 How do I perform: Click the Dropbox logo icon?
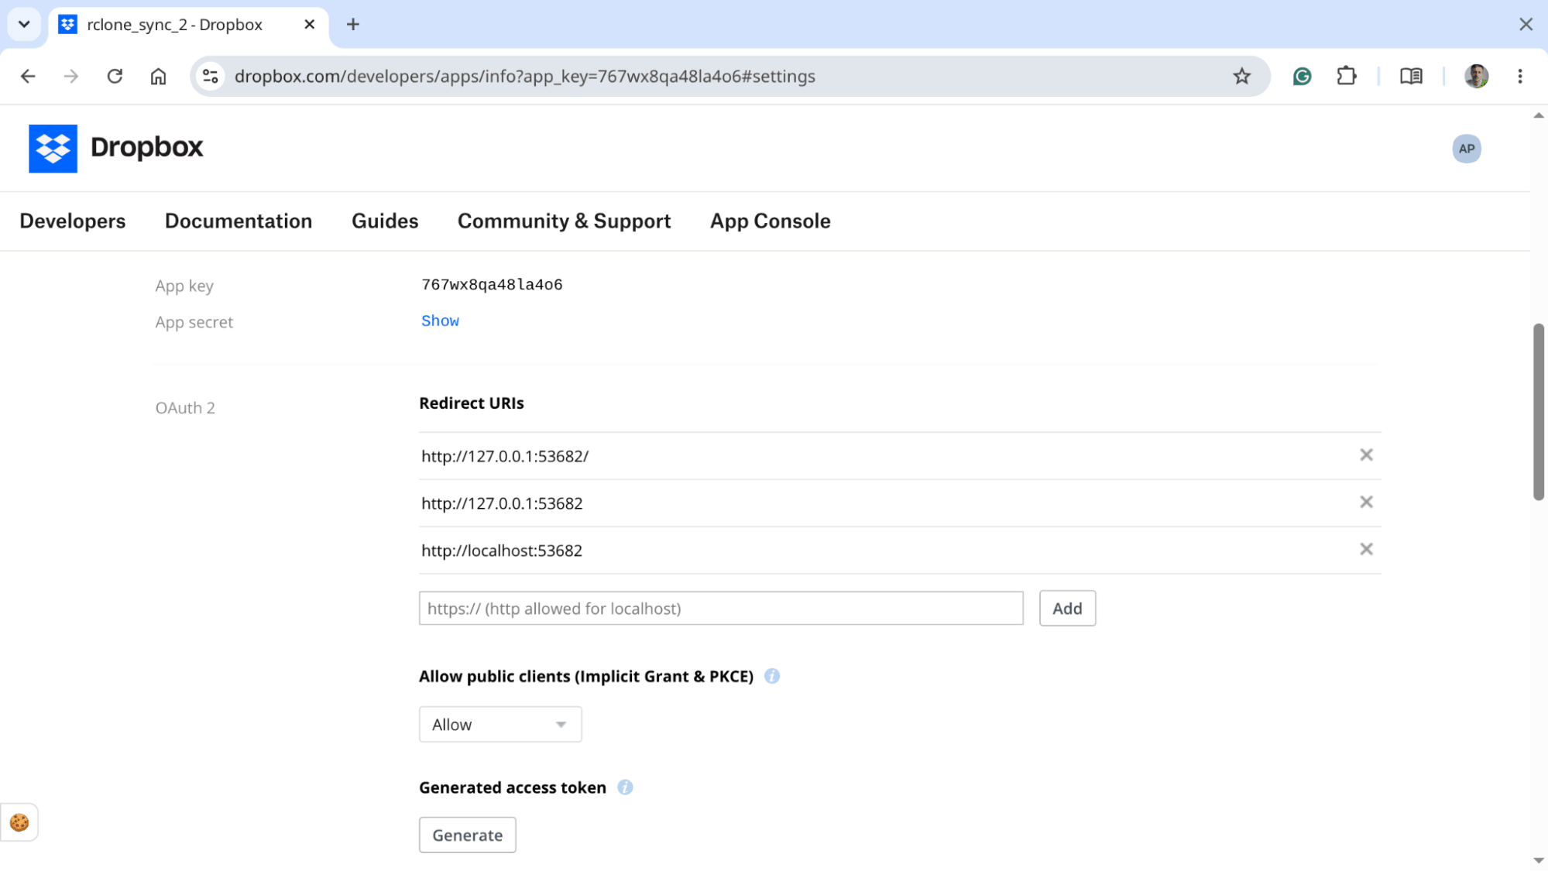tap(53, 148)
